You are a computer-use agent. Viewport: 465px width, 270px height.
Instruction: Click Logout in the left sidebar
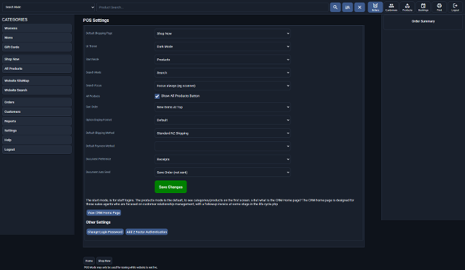(x=37, y=149)
